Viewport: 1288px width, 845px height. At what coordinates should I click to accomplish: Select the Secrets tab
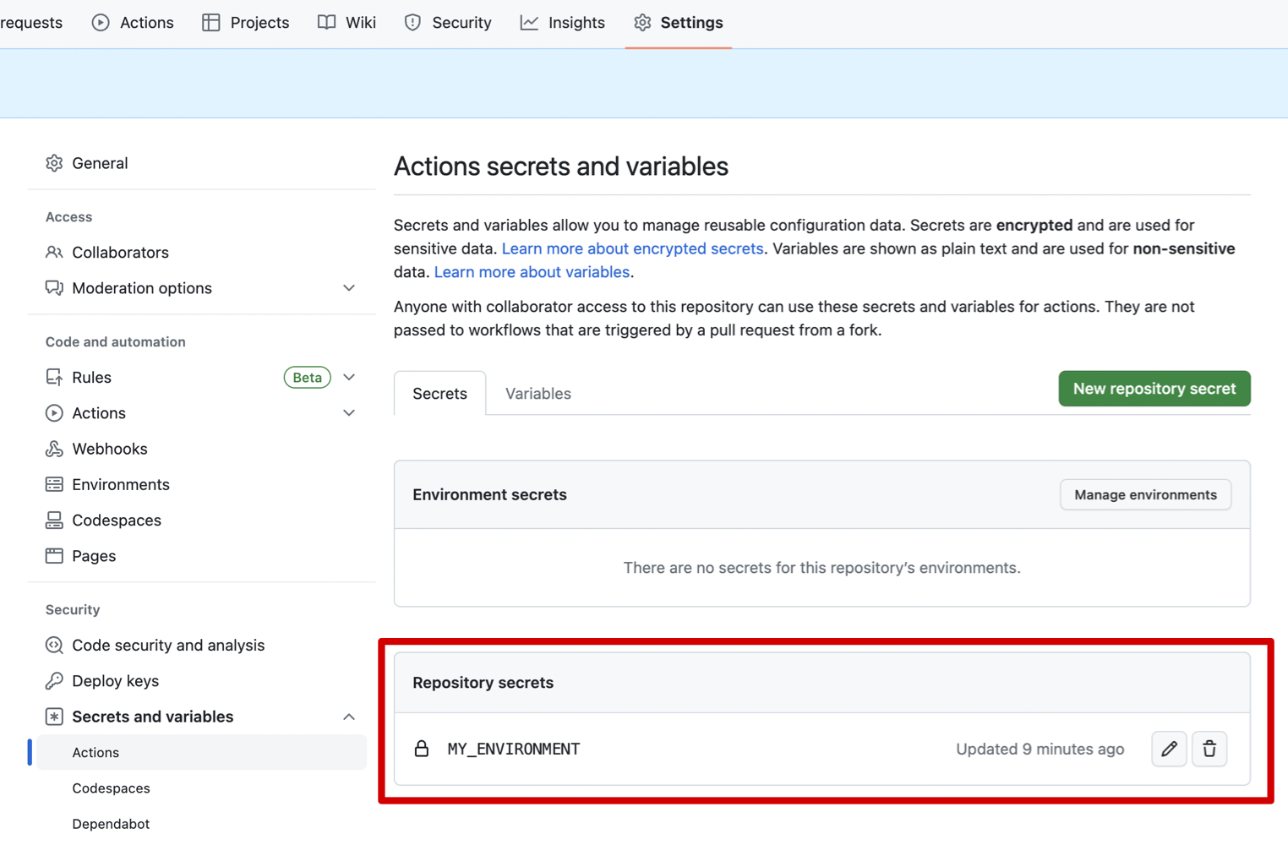pyautogui.click(x=439, y=394)
